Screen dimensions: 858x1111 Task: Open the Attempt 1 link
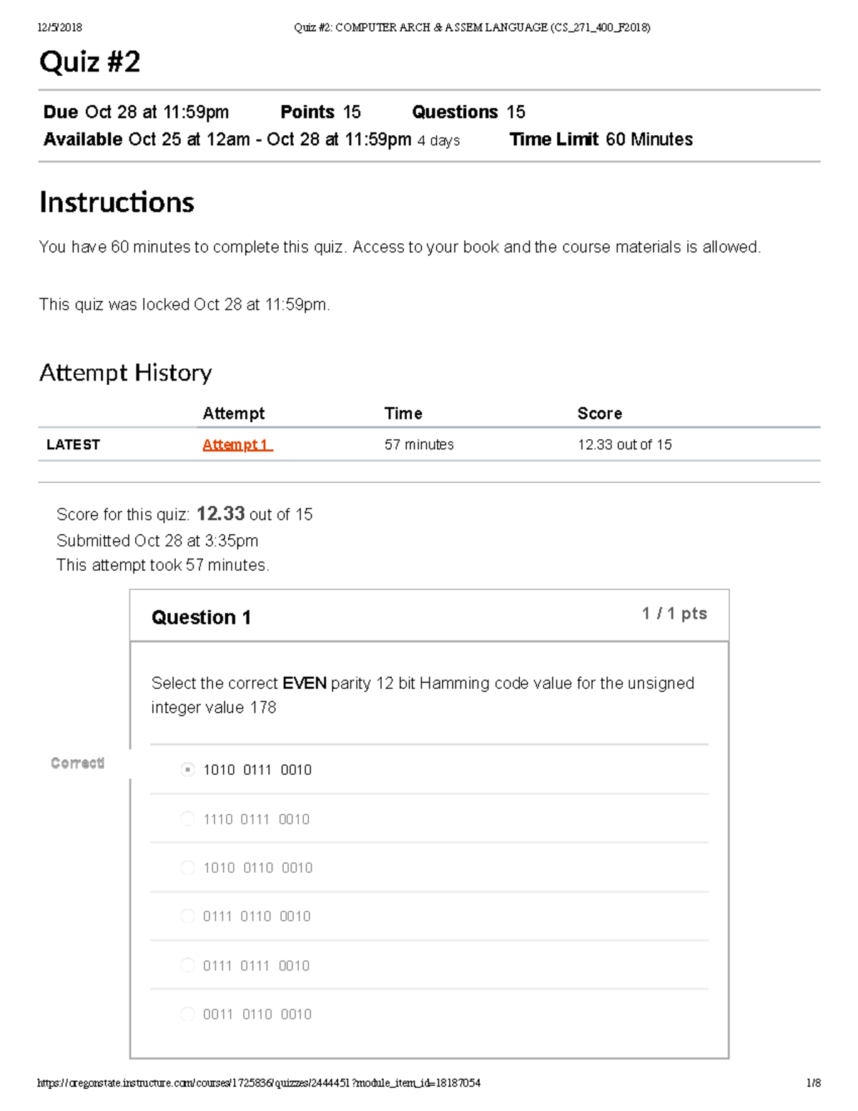(237, 444)
